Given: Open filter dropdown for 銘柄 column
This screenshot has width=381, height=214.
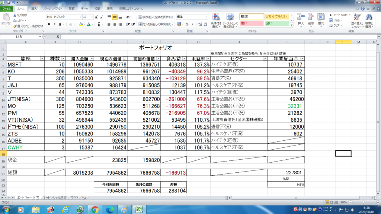Looking at the screenshot, I should click(42, 59).
